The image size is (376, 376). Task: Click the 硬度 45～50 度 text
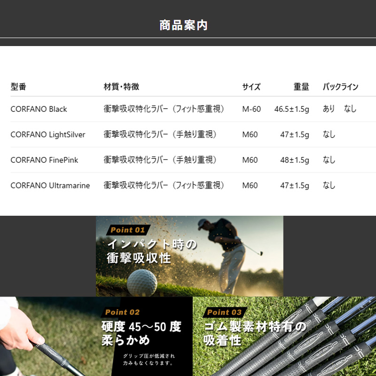pos(141,327)
